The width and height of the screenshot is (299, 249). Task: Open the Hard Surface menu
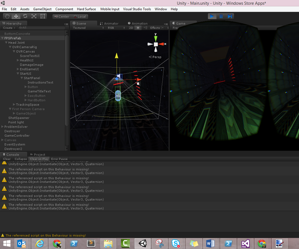point(86,9)
